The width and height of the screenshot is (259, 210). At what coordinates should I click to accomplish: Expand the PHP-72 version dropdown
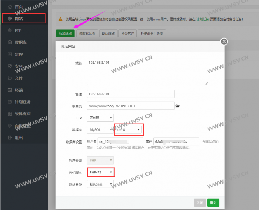(101, 172)
